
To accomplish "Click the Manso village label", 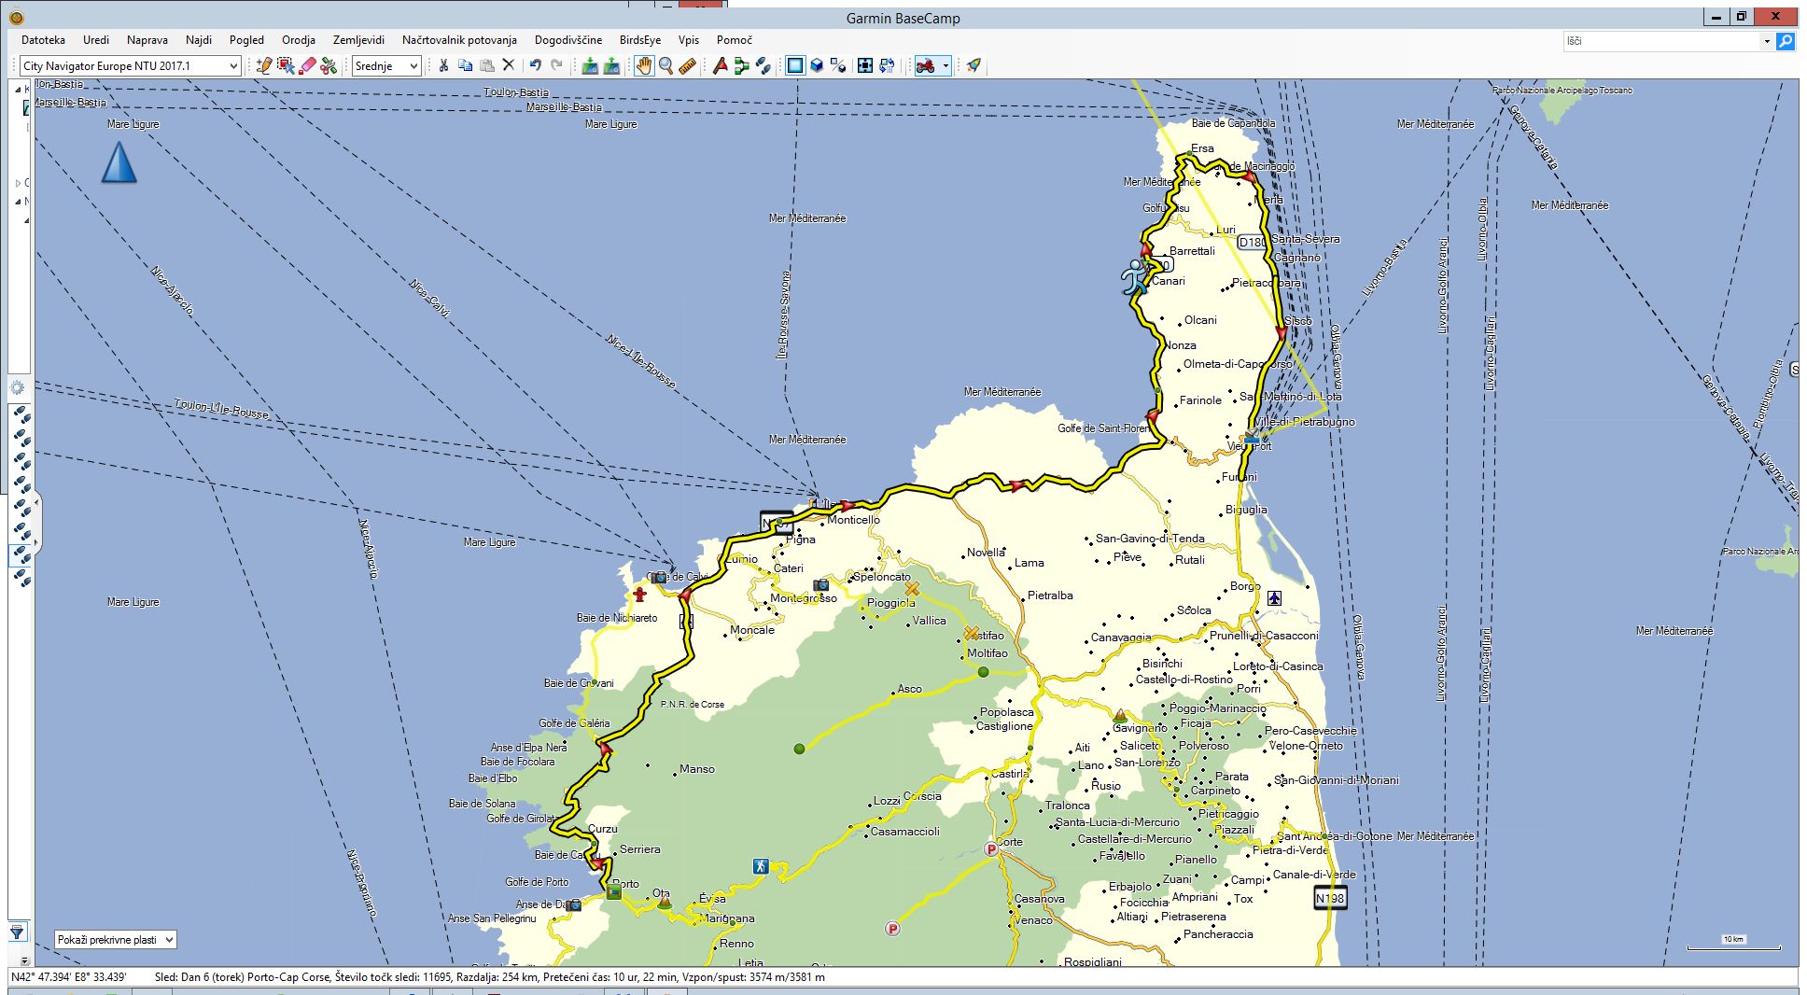I will click(697, 769).
